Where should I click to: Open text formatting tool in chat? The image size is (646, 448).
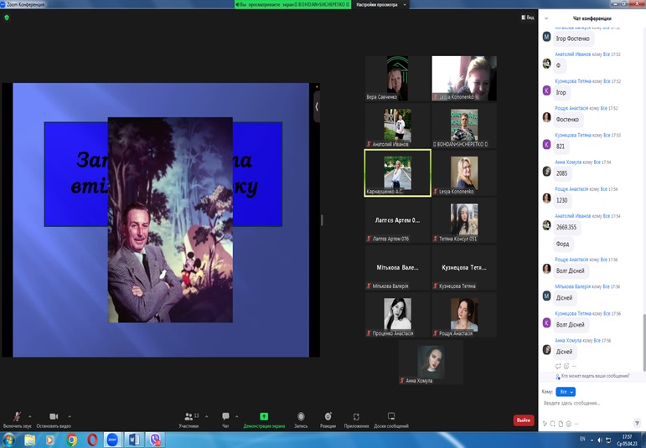pyautogui.click(x=545, y=424)
